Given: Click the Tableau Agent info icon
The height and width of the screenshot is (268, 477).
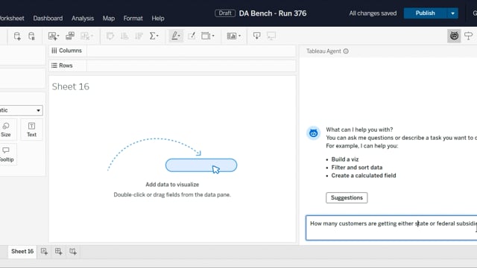Looking at the screenshot, I should (x=346, y=51).
